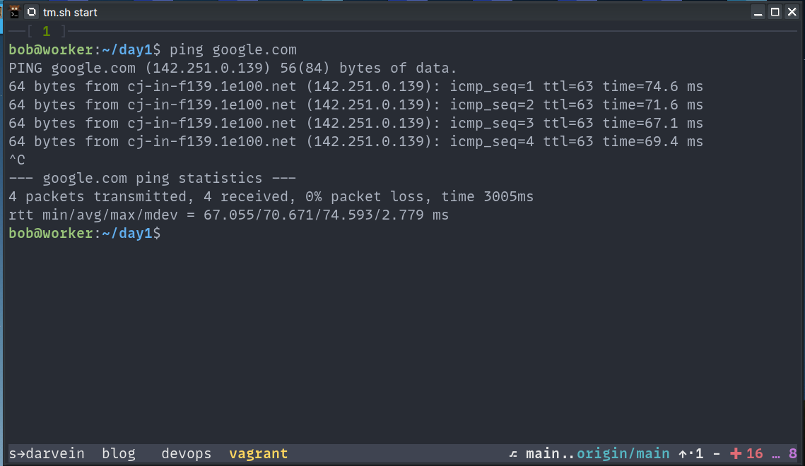Click the 'ping google.com' command text

click(x=233, y=49)
